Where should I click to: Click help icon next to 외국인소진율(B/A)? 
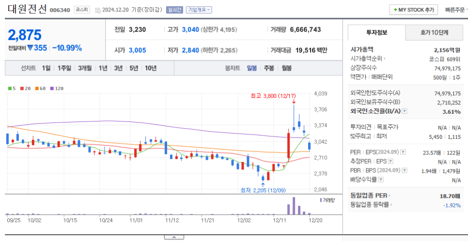coord(405,111)
